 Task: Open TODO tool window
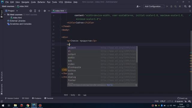pos(25,98)
